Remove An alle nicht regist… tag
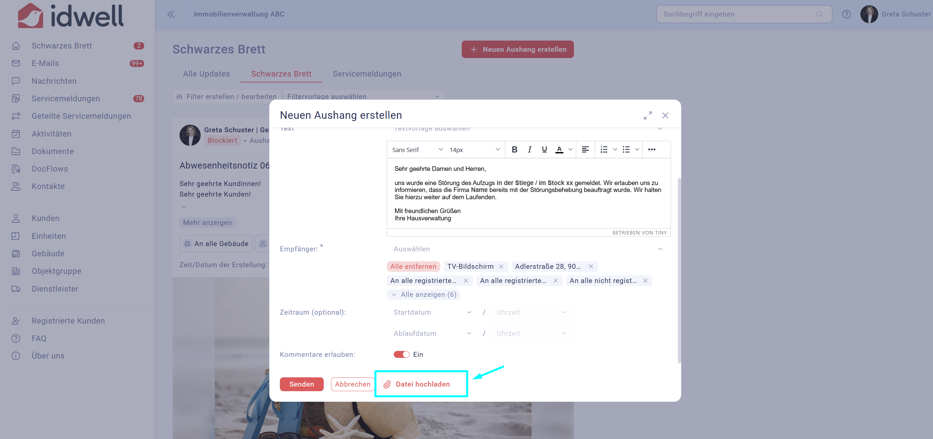The image size is (933, 439). pyautogui.click(x=645, y=280)
